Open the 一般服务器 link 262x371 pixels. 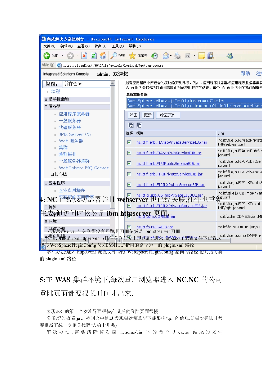pos(70,121)
